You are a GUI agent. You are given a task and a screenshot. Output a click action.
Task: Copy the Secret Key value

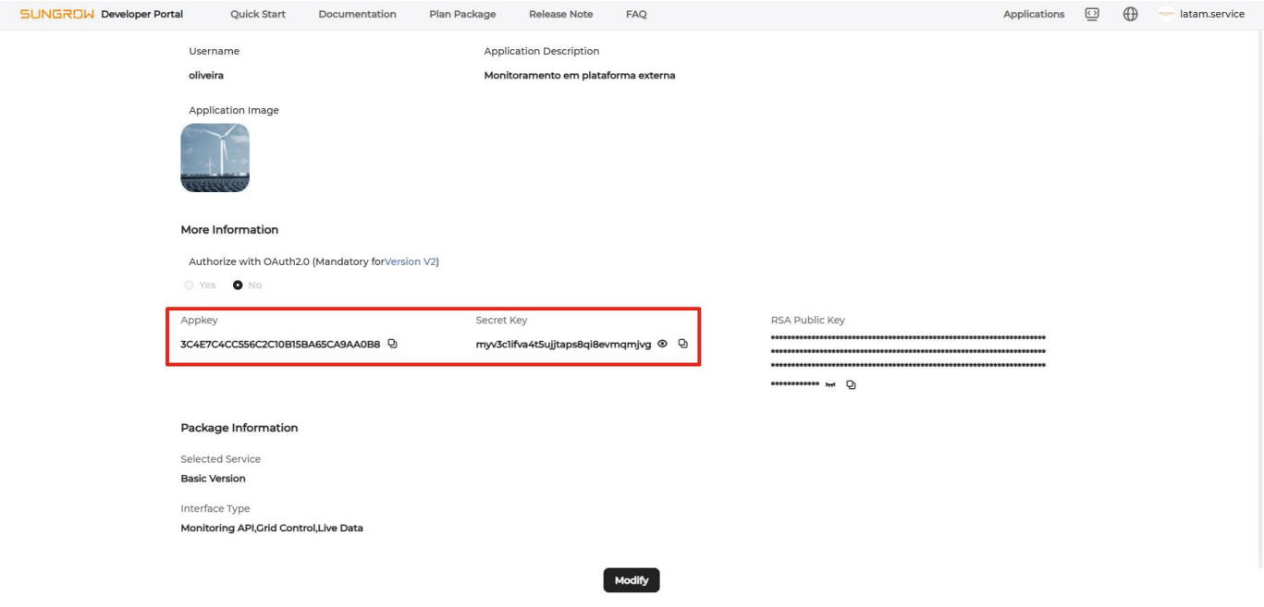[683, 344]
